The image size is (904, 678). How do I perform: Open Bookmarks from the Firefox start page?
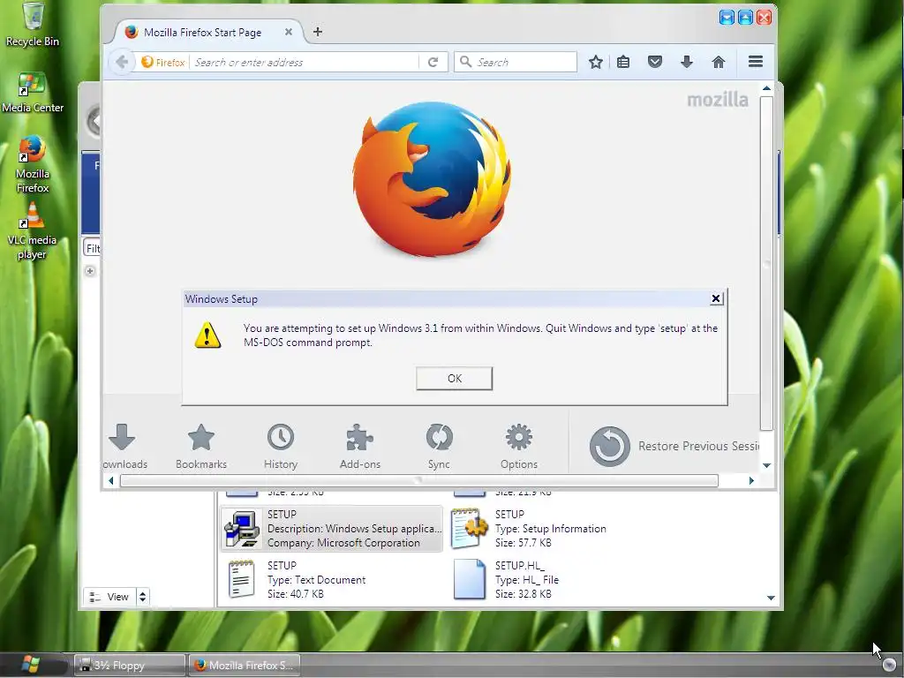click(x=201, y=447)
